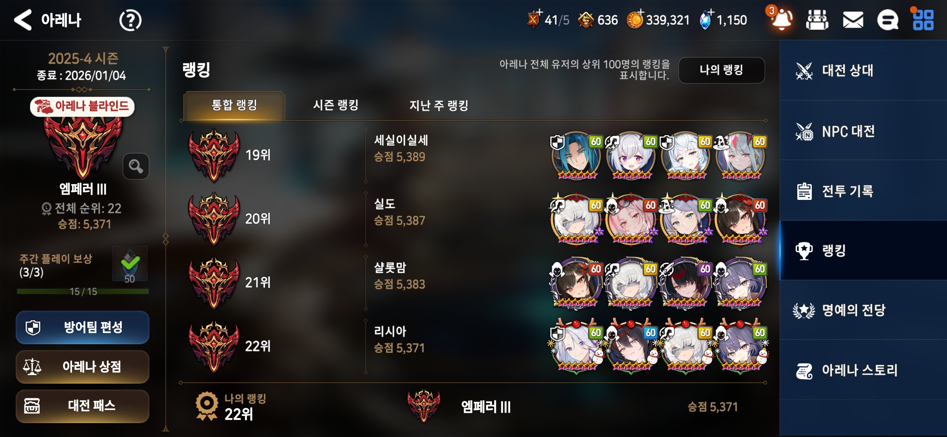Select the weekly reward 15/15 progress bar

[x=83, y=291]
